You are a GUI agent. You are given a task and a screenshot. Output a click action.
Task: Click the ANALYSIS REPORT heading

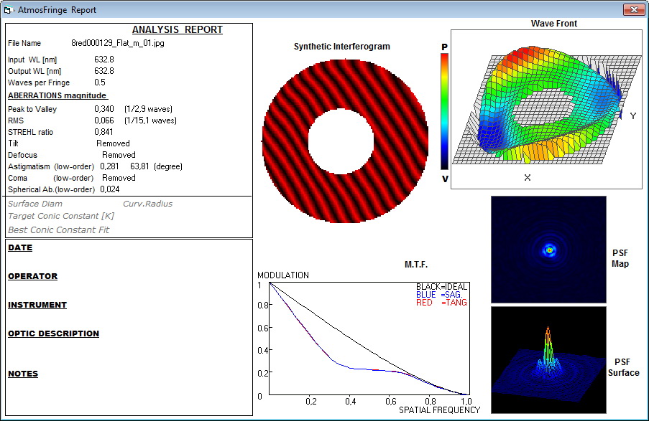tap(178, 29)
